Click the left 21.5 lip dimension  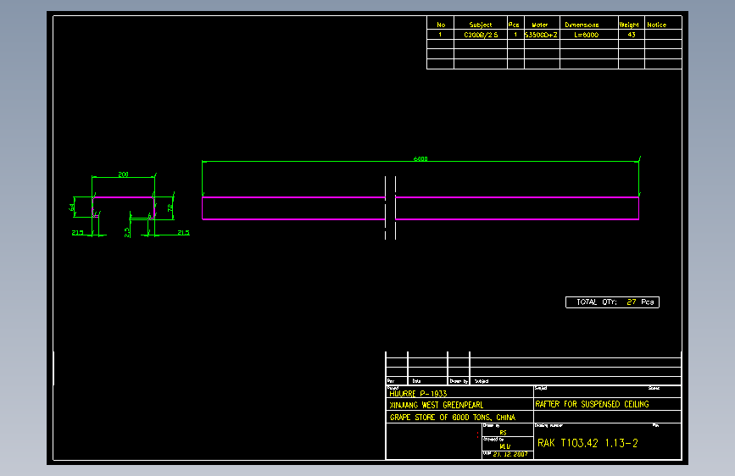point(78,232)
